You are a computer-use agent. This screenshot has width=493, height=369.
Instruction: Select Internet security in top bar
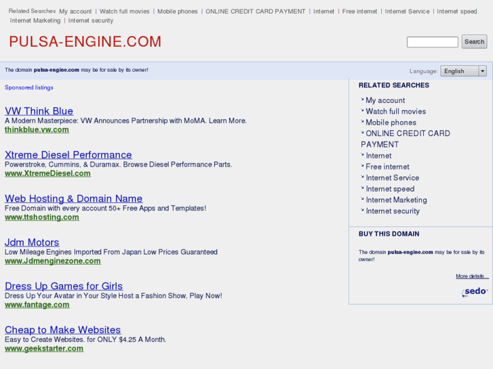pos(91,20)
